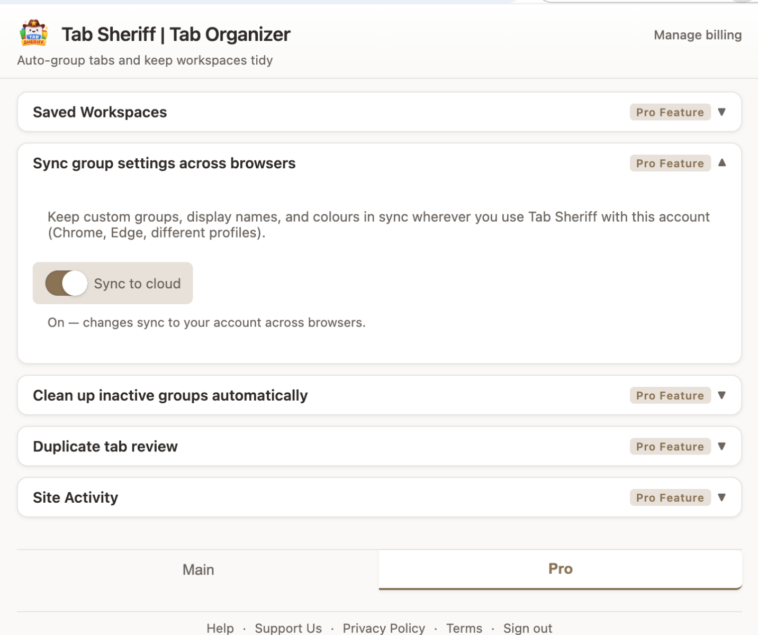Collapse the Sync group settings section arrow
Image resolution: width=758 pixels, height=635 pixels.
coord(721,163)
